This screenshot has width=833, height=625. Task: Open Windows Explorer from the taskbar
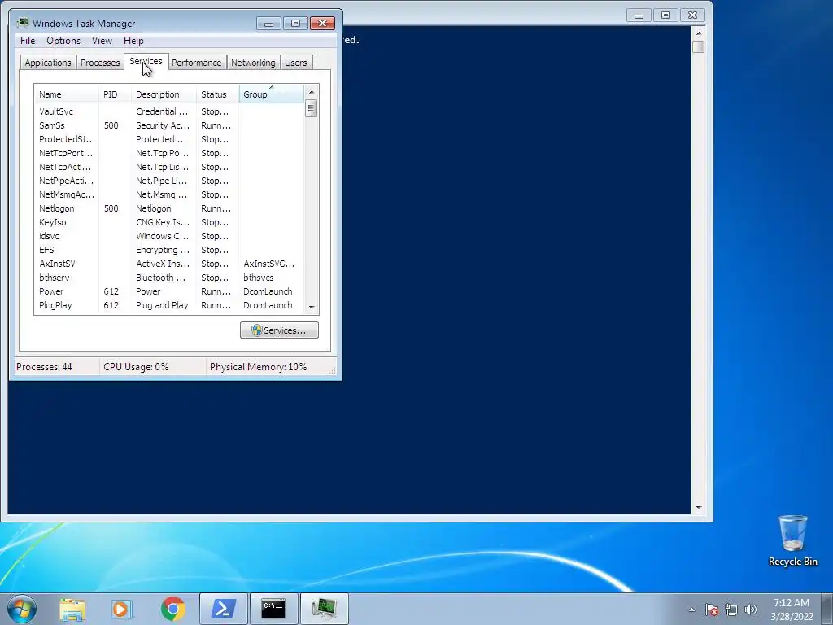pos(72,609)
